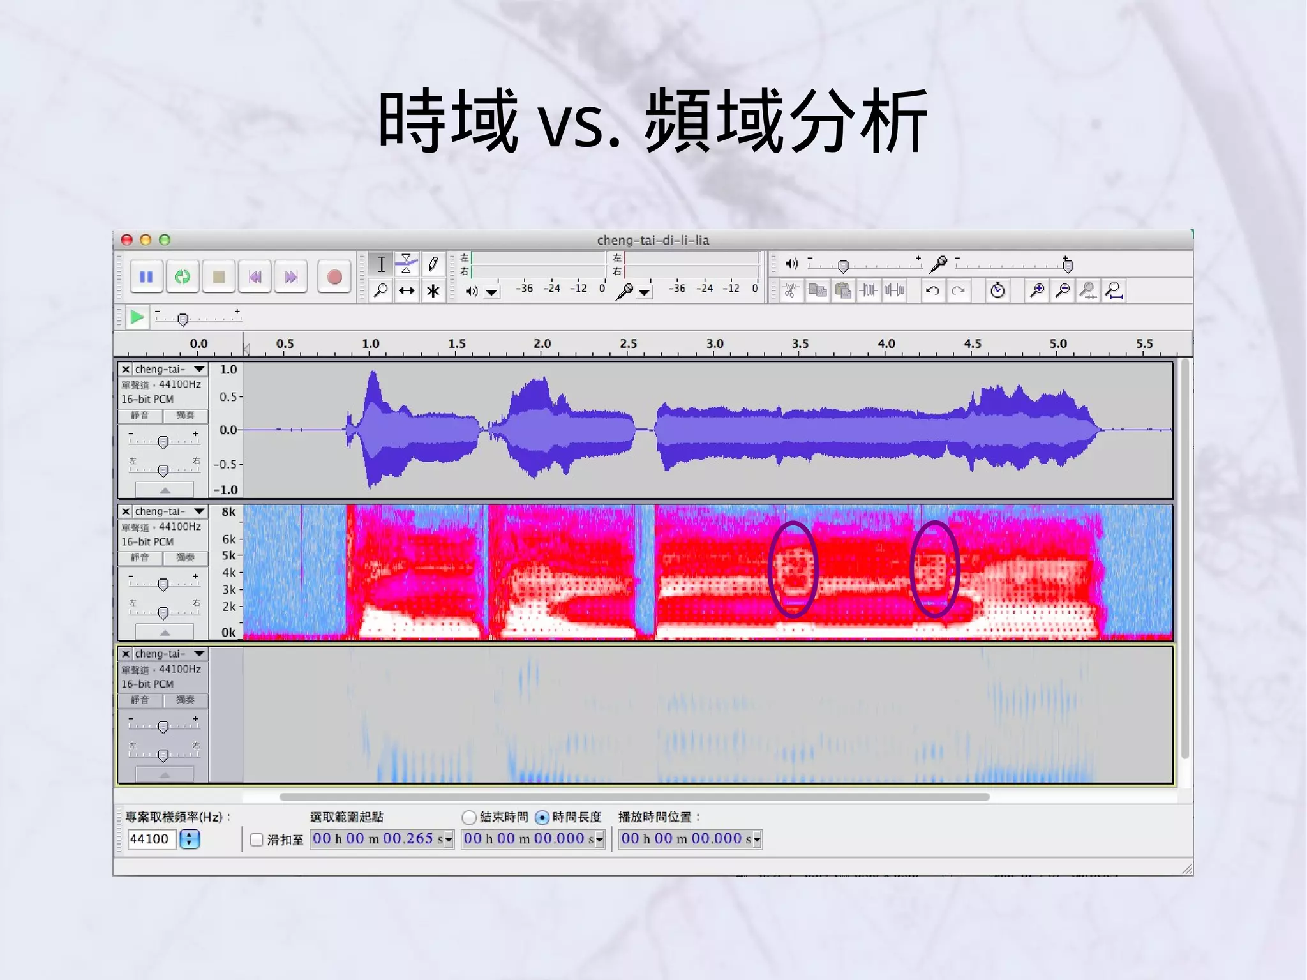Screen dimensions: 1307x980
Task: Select the 時間長度 radio button
Action: (x=542, y=817)
